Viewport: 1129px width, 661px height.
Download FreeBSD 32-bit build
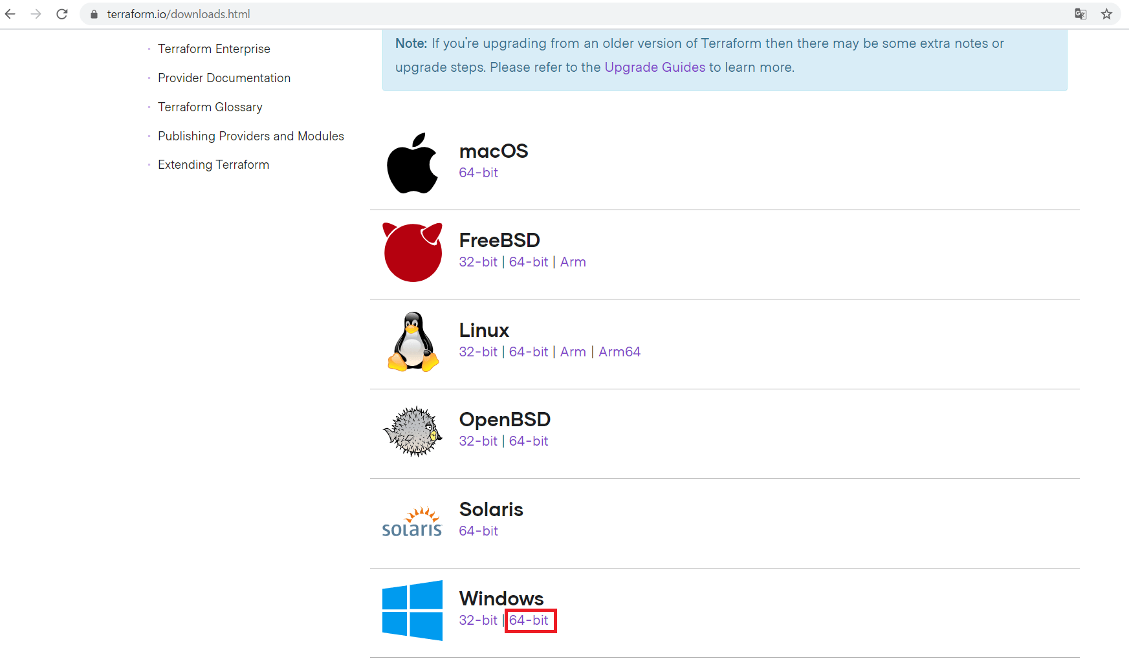tap(478, 262)
